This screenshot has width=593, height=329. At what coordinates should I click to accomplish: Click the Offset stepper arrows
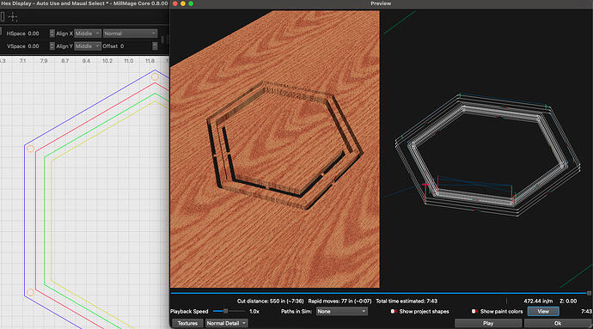(155, 46)
